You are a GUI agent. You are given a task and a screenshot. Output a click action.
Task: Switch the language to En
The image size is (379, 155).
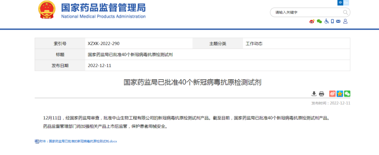point(346,2)
